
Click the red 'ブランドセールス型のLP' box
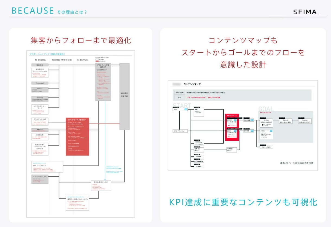77,137
